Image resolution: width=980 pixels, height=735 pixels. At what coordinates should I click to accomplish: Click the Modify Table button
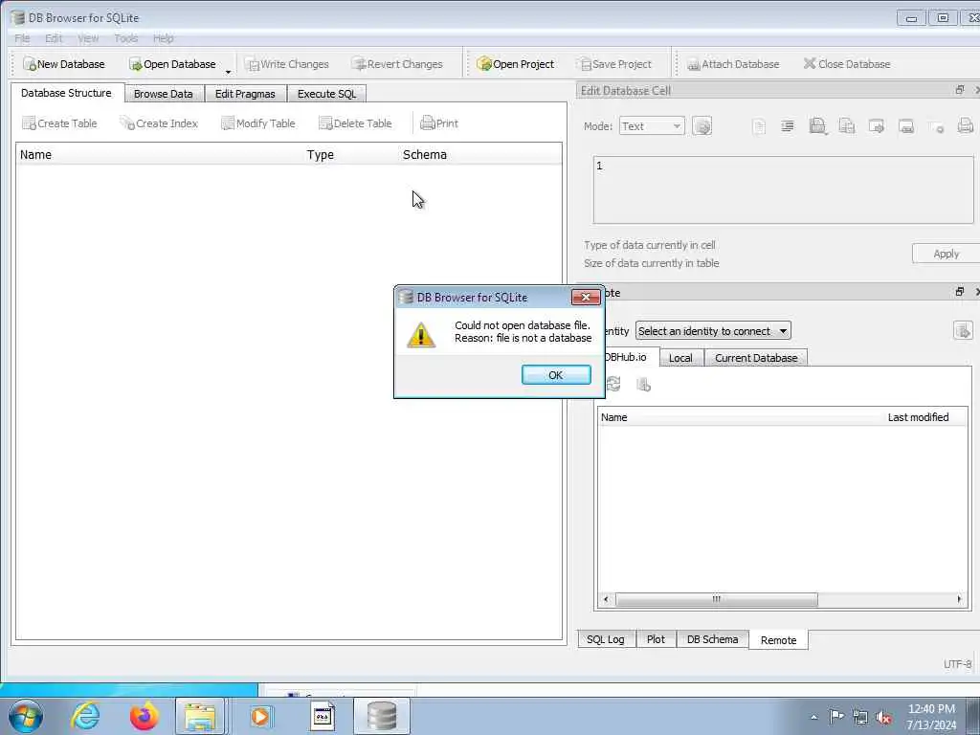point(258,123)
